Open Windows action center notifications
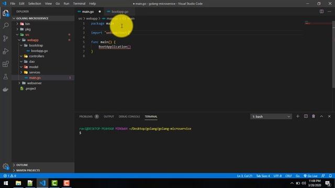 (x=328, y=183)
